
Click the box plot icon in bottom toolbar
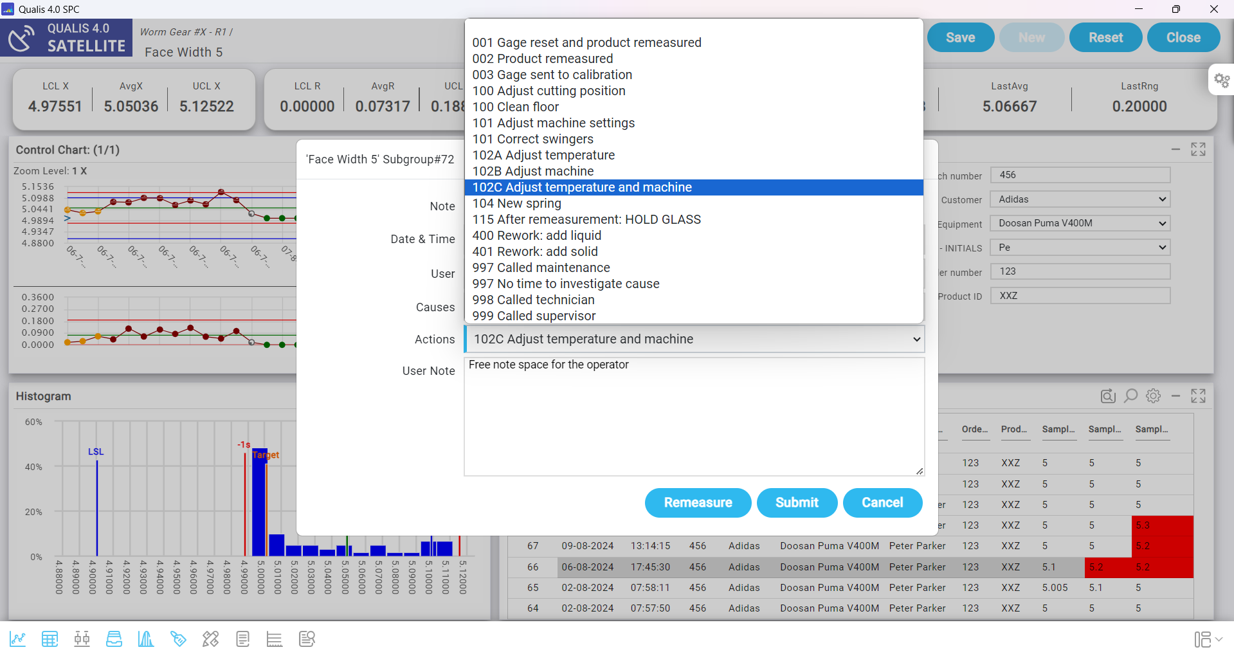click(82, 639)
